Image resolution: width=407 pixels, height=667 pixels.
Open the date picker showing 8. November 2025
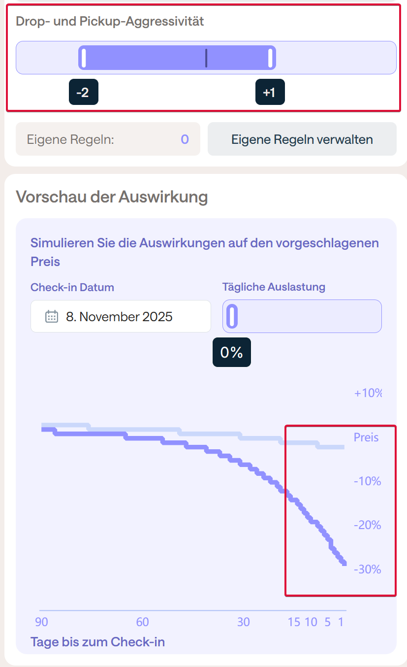[x=121, y=316]
